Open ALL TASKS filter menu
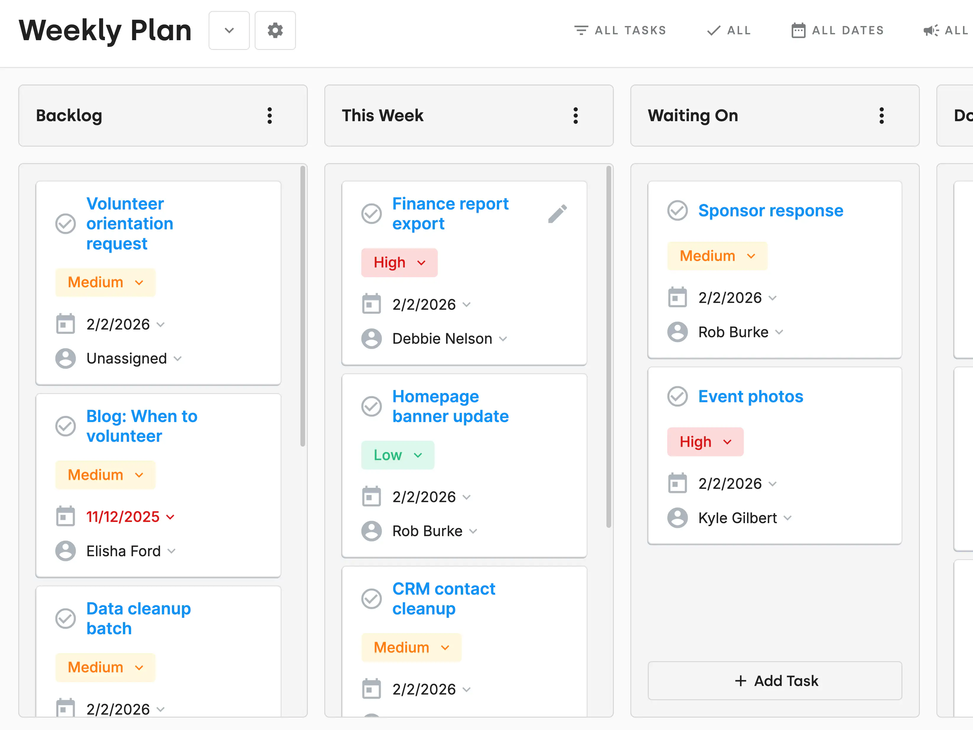The height and width of the screenshot is (730, 973). tap(620, 30)
